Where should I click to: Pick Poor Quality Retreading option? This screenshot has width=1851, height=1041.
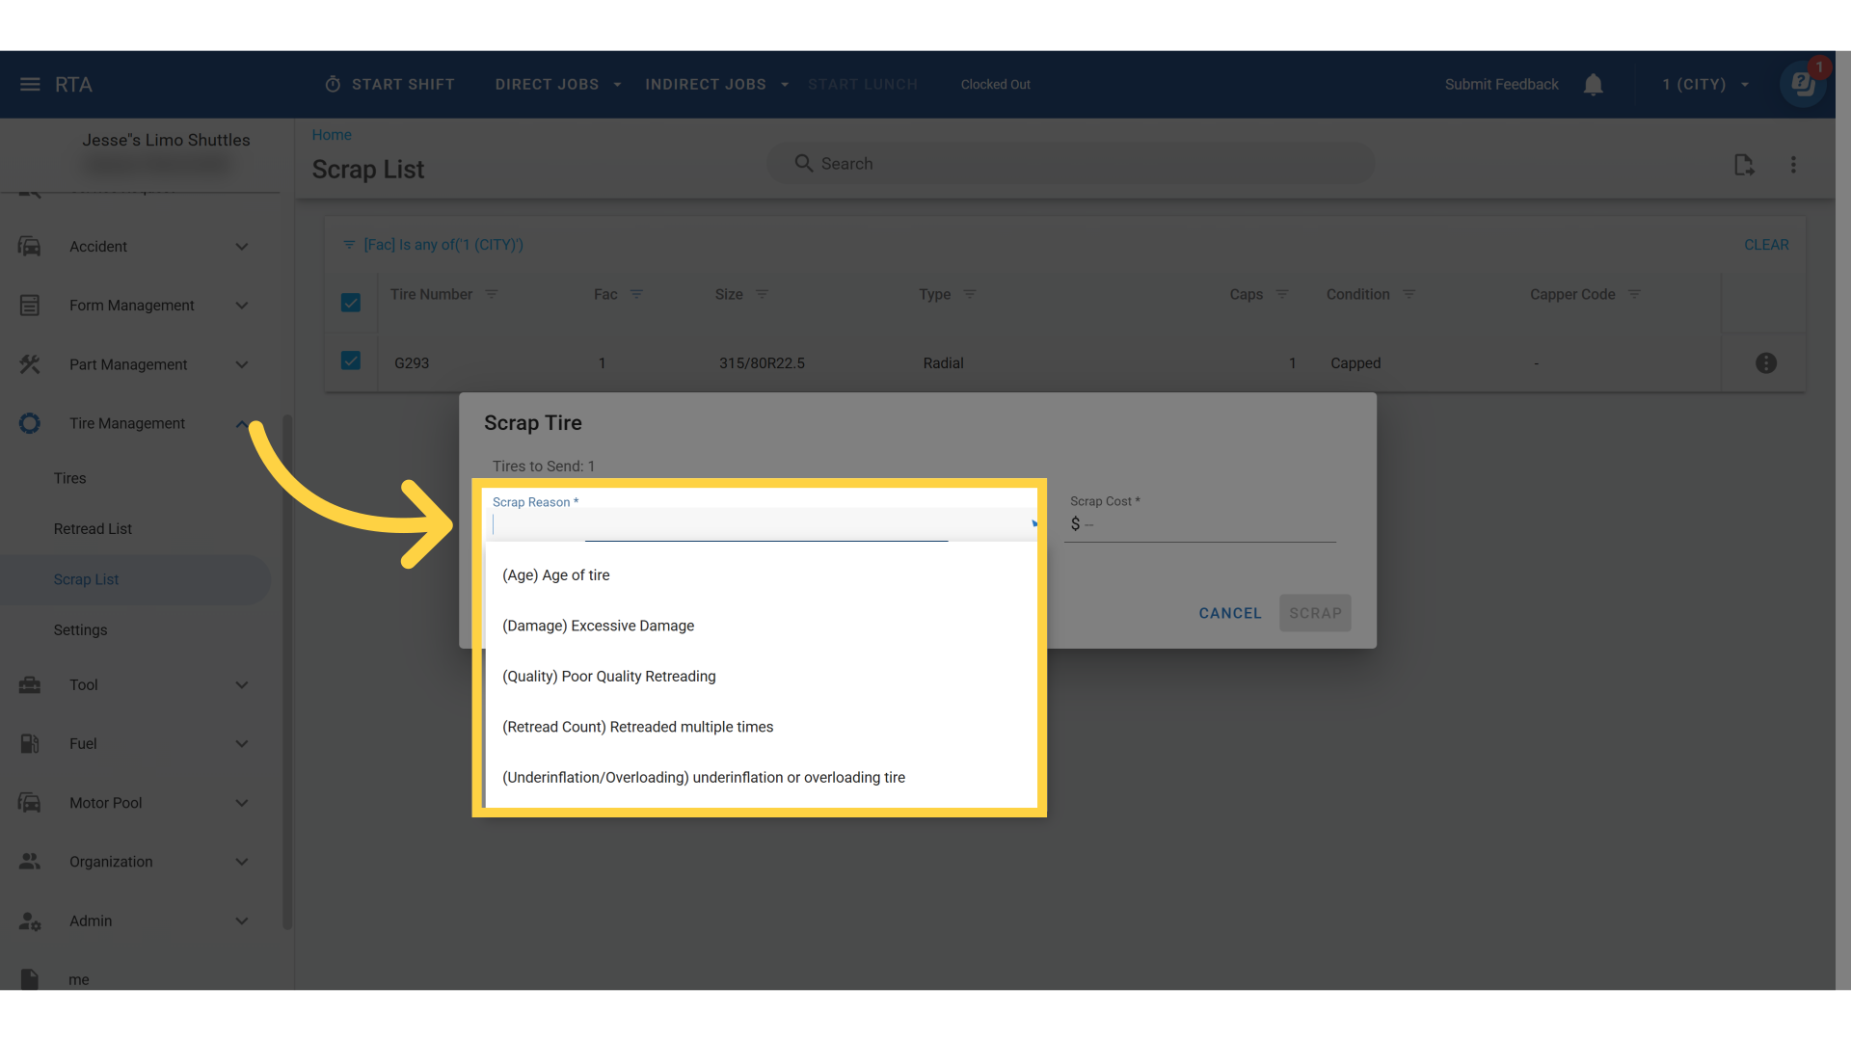608,677
